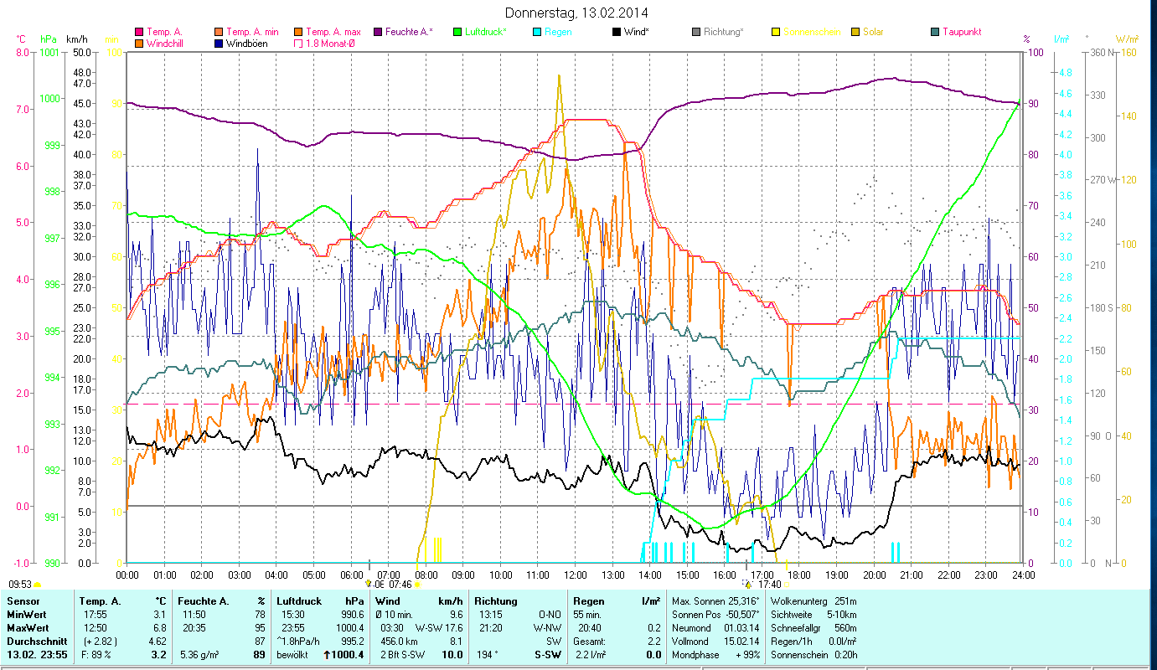
Task: Click the chart title Donnerstag, 13.02.2014
Action: tap(577, 13)
